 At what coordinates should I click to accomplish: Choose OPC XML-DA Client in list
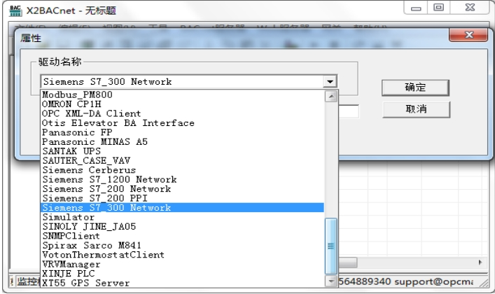click(x=183, y=113)
